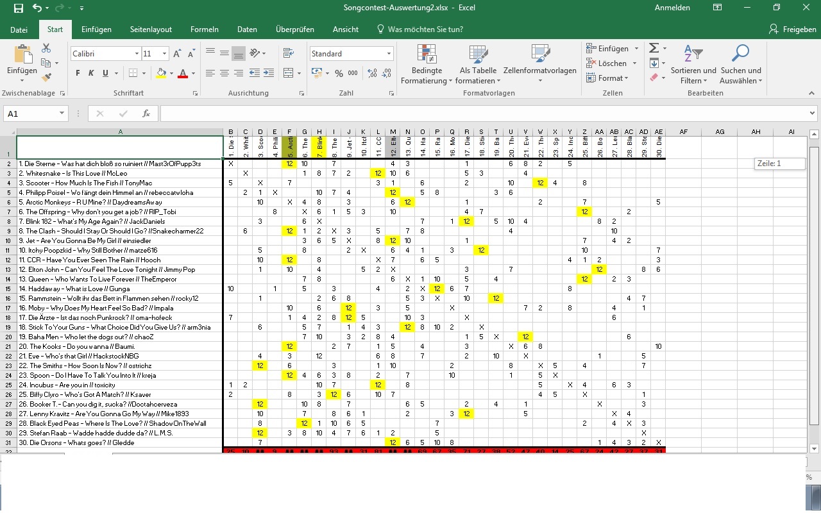Toggle right text alignment
This screenshot has height=513, width=821.
click(x=239, y=73)
